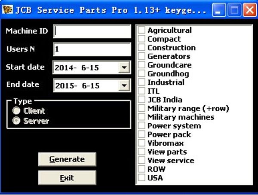The height and width of the screenshot is (195, 258).
Task: Maximize the keygen window
Action: coord(234,10)
